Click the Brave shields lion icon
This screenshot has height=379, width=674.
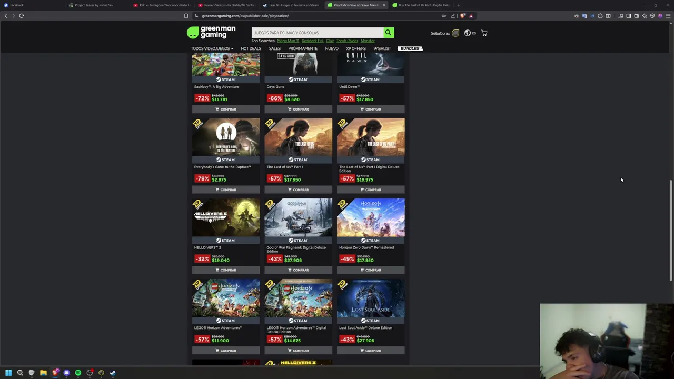point(463,16)
